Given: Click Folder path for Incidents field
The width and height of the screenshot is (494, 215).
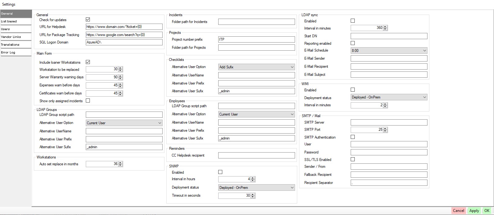Looking at the screenshot, I should coord(256,22).
